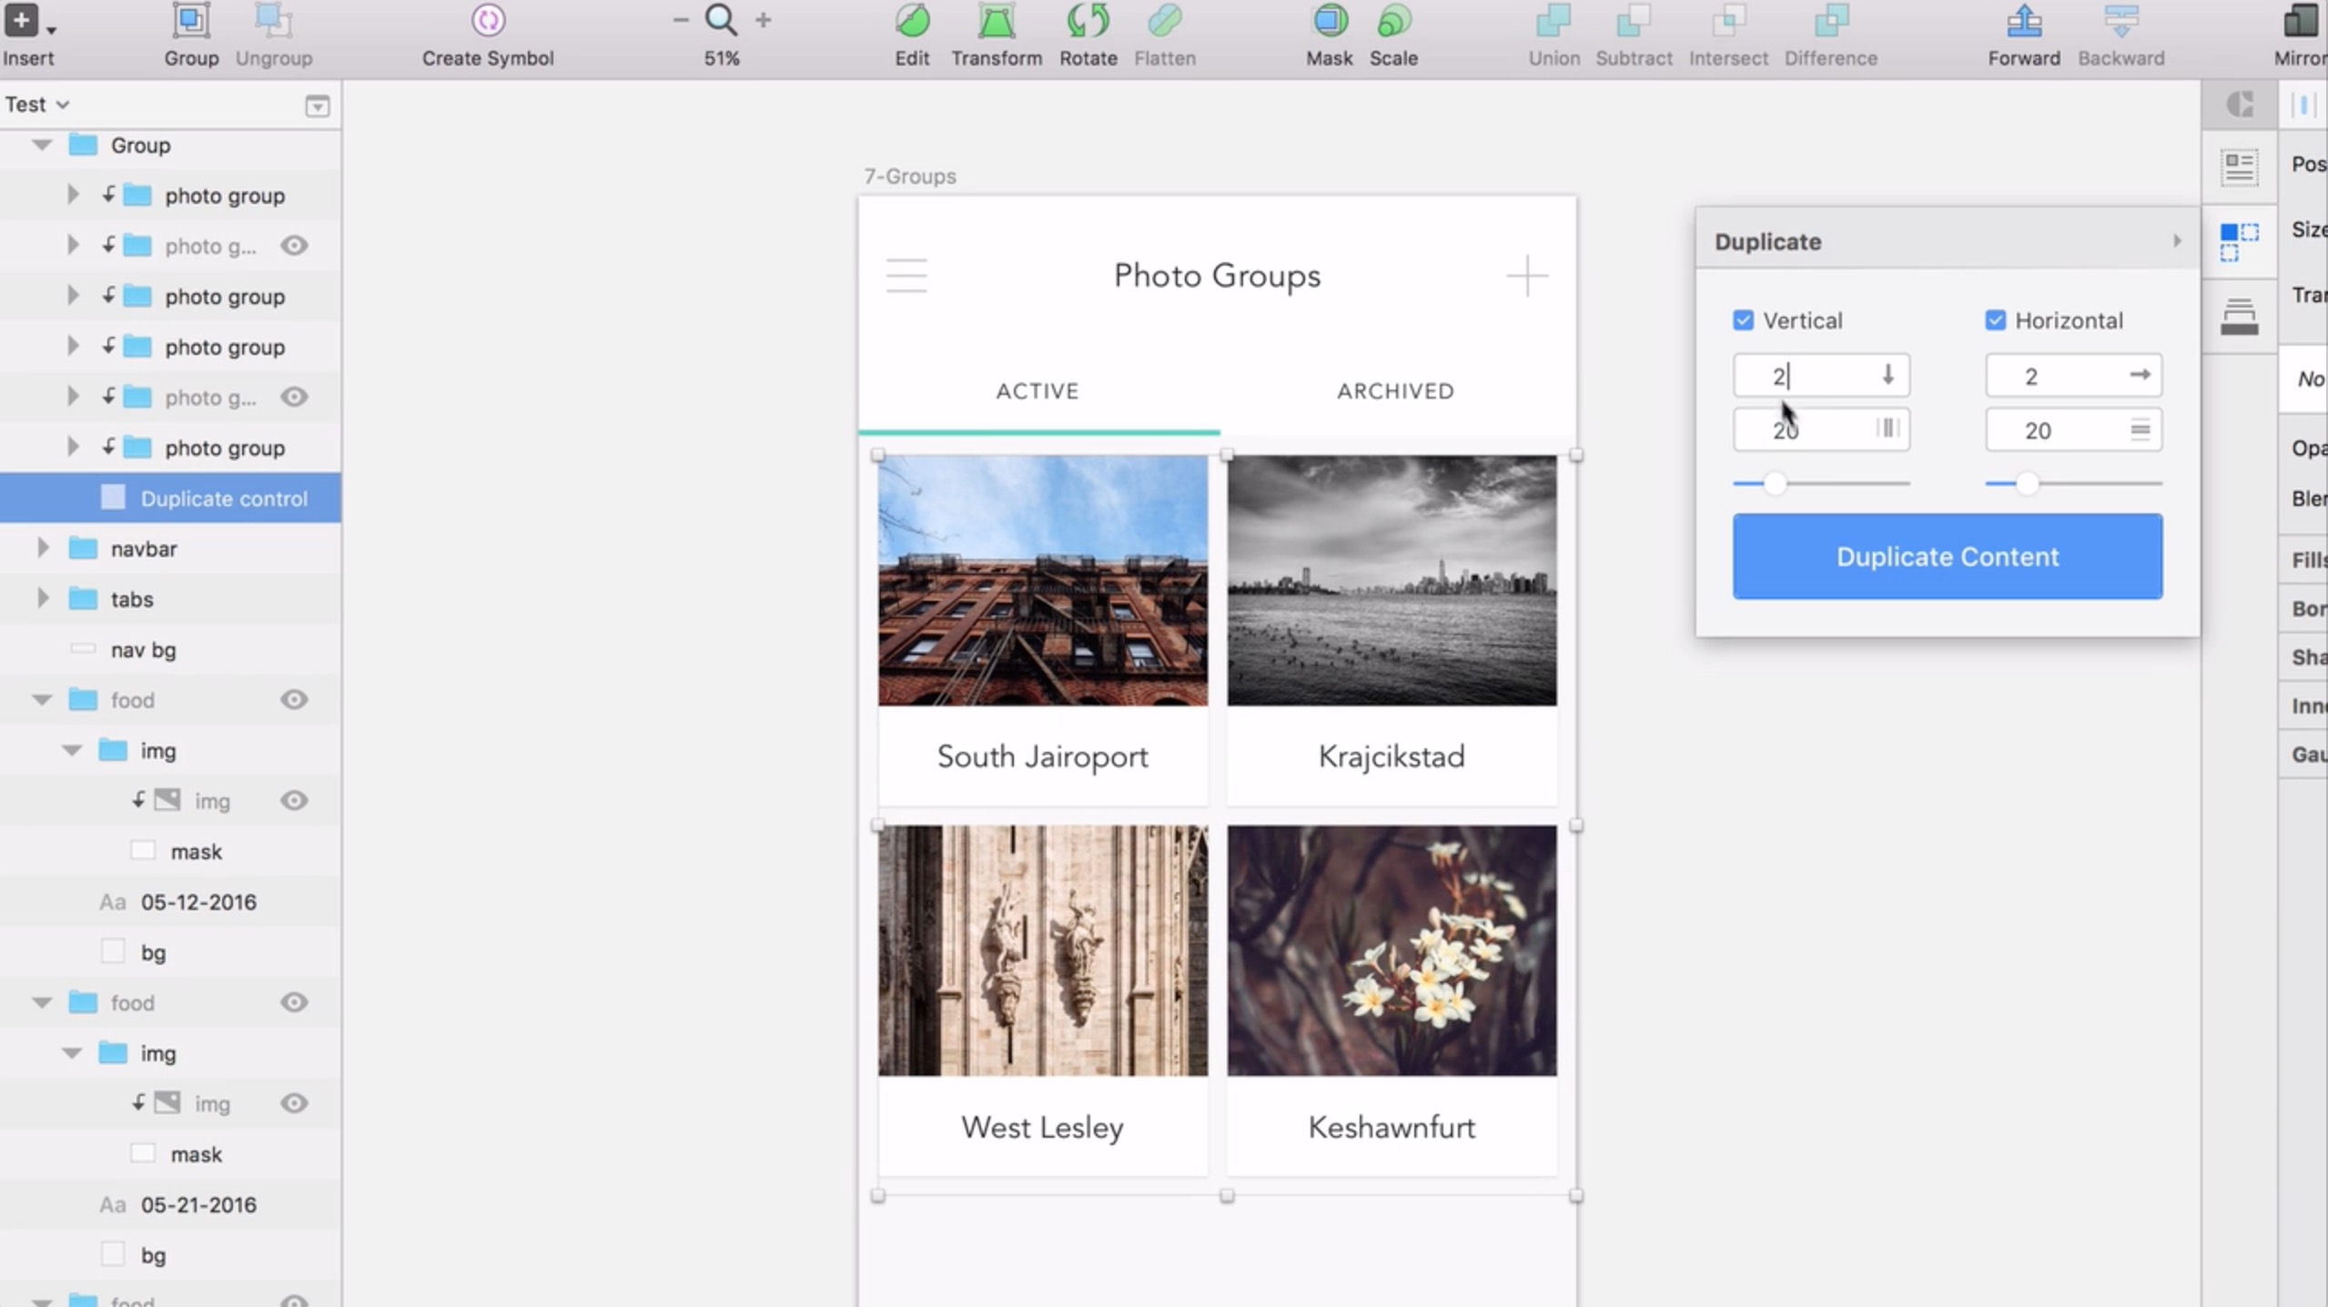The image size is (2328, 1307).
Task: Open the Edit shape tool
Action: 912,22
